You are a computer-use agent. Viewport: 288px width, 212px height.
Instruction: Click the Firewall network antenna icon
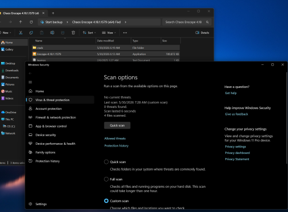[x=31, y=117]
